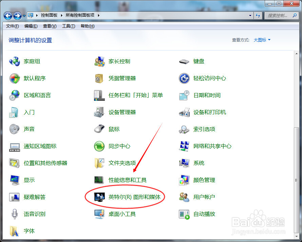The width and height of the screenshot is (302, 242).
Task: Click the 所有控制面板项 breadcrumb
Action: click(x=80, y=15)
